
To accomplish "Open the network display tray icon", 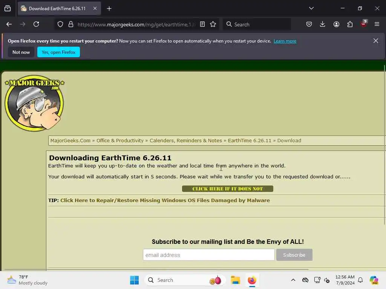I will point(317,280).
